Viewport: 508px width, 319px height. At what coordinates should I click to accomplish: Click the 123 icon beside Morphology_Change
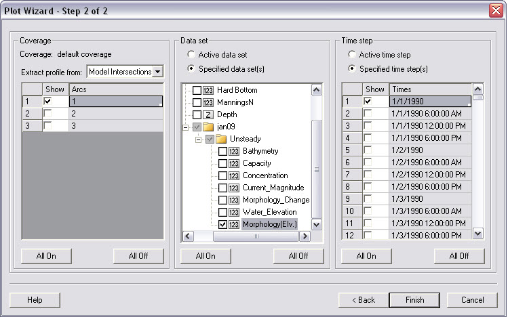(234, 200)
